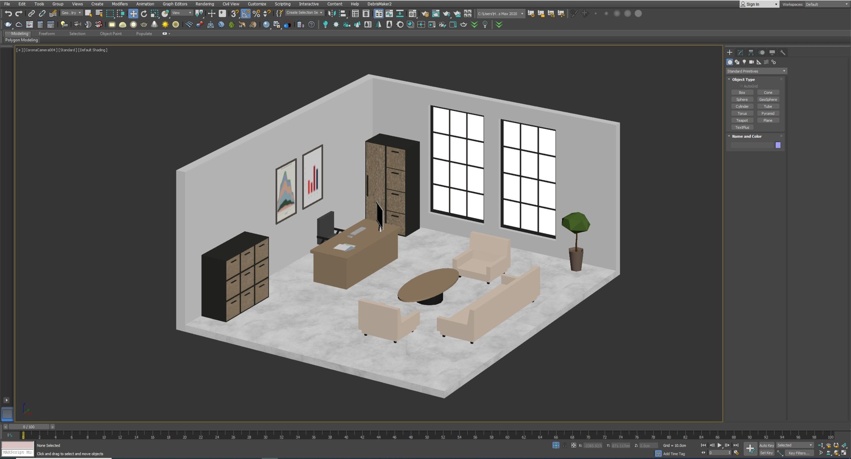Open the Geometry selection filter dropdown
The width and height of the screenshot is (851, 459).
pyautogui.click(x=71, y=13)
